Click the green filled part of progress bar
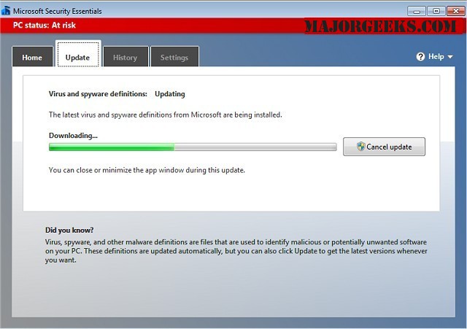 [112, 147]
